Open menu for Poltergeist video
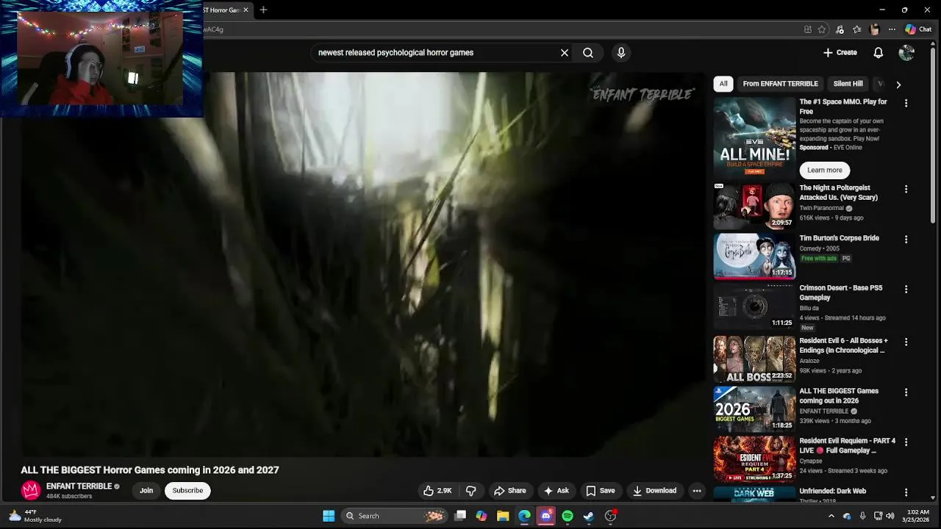Viewport: 941px width, 529px height. pos(906,190)
